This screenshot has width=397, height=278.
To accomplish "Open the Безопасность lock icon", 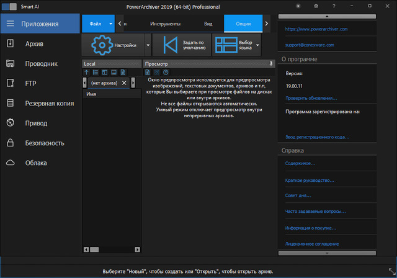I will (x=10, y=143).
